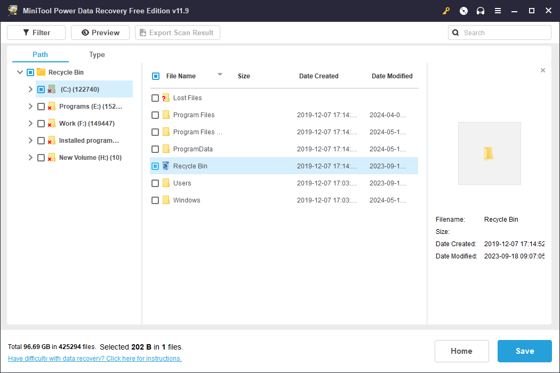Click the C: drive icon in the tree
This screenshot has width=560, height=373.
tap(51, 89)
